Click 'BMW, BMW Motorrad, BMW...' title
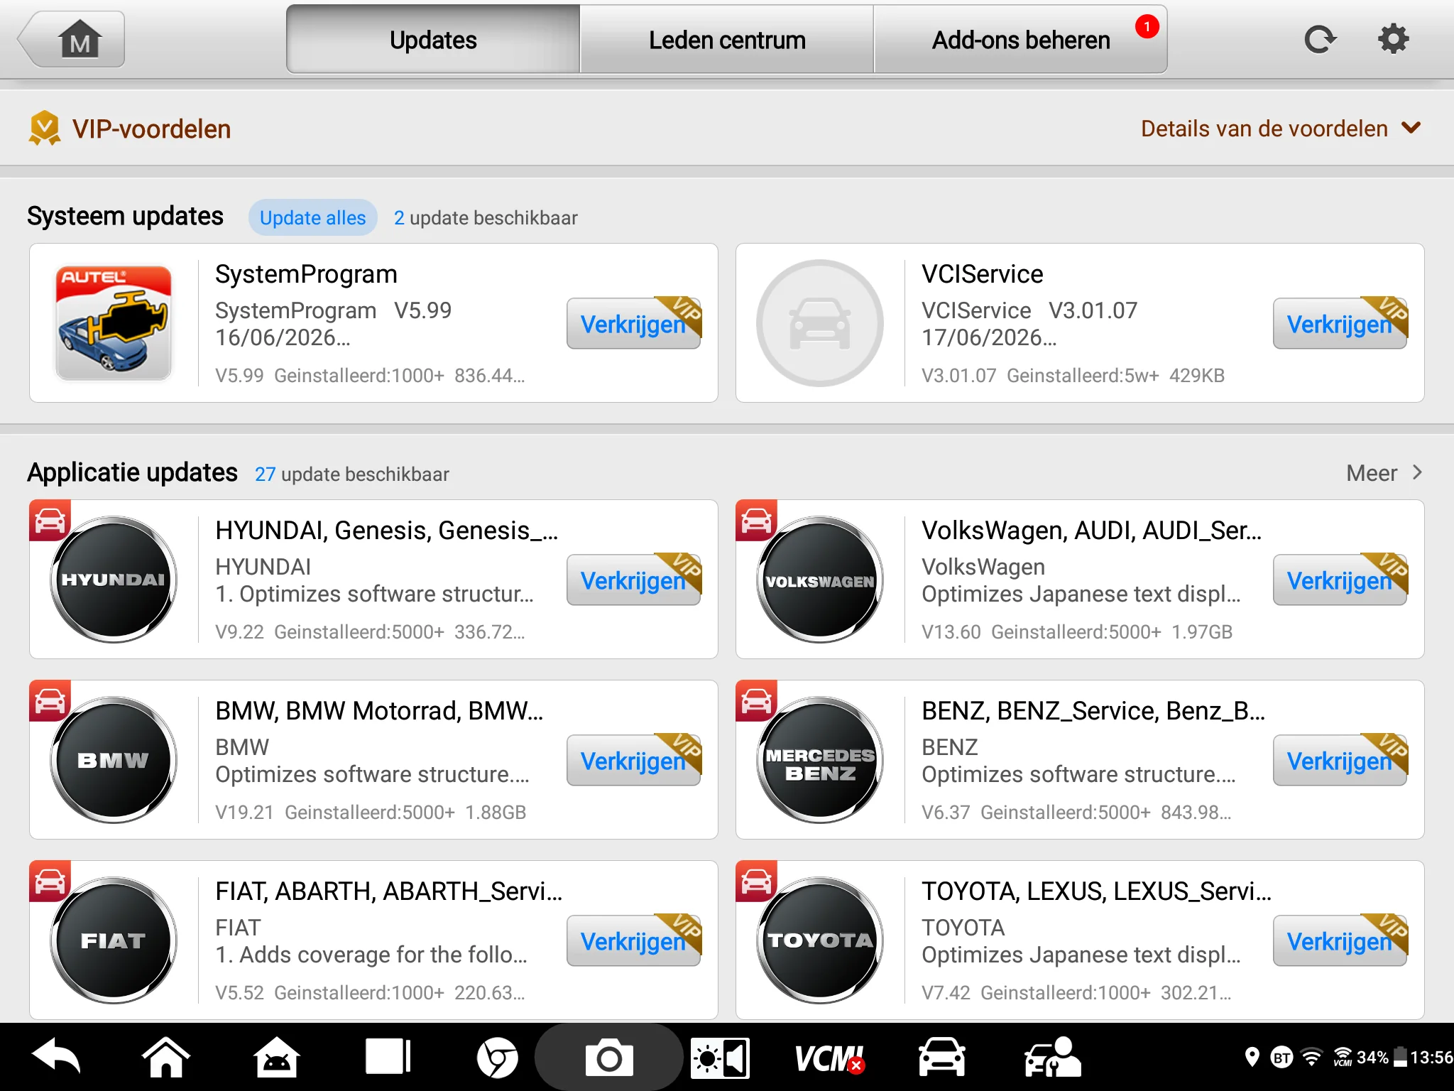Viewport: 1454px width, 1091px height. (x=380, y=710)
